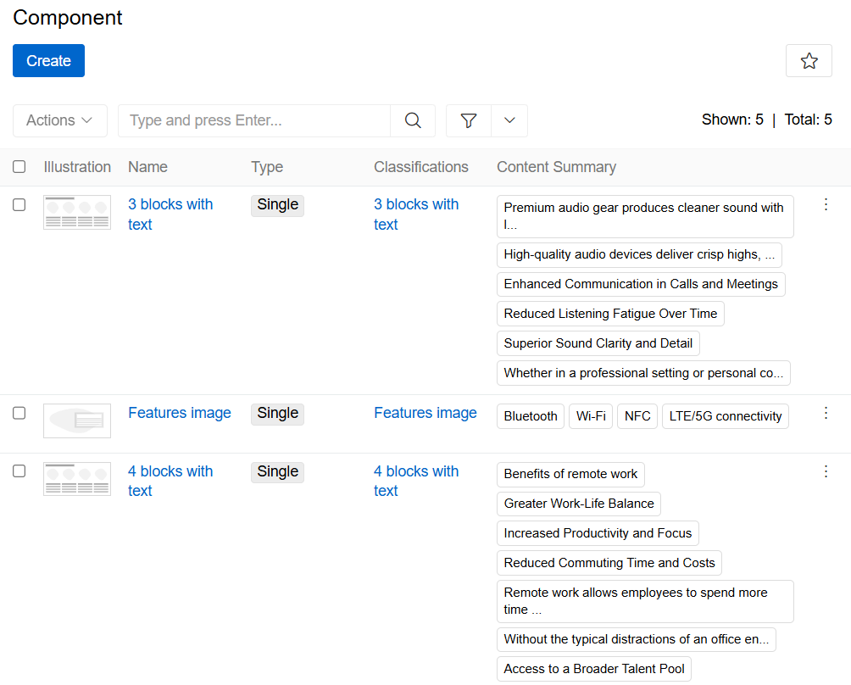Open three-dot menu for Features image row

pyautogui.click(x=826, y=413)
